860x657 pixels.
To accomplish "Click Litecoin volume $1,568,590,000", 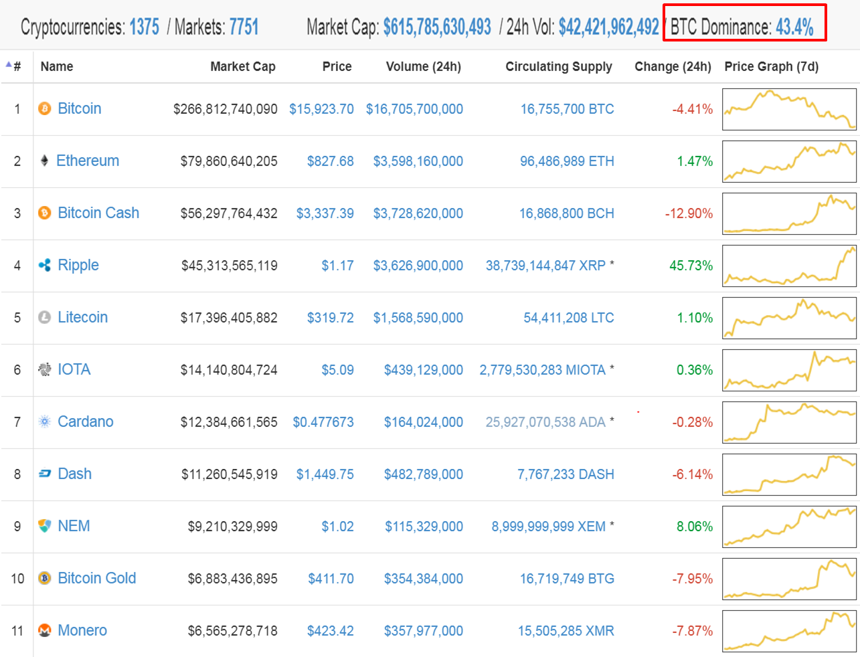I will [x=418, y=318].
